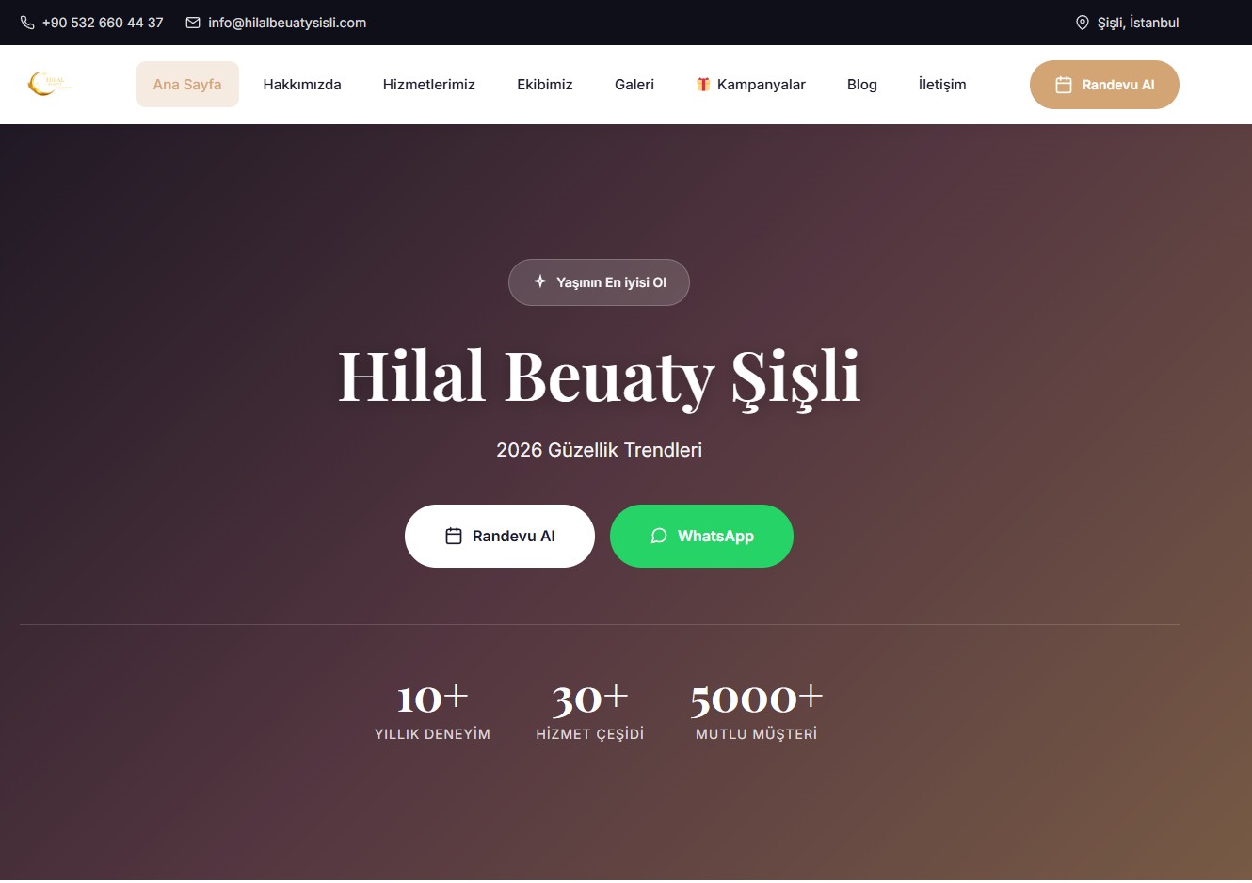
Task: Switch to the Ana Sayfa tab
Action: click(187, 84)
